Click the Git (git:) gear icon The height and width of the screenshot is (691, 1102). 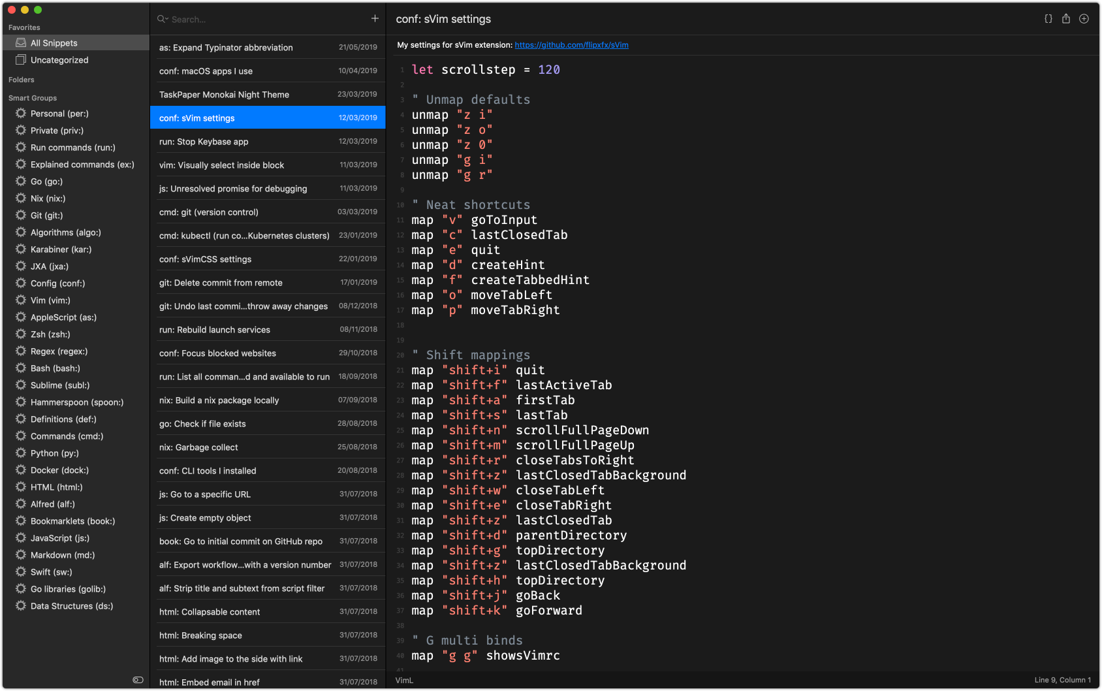[21, 216]
